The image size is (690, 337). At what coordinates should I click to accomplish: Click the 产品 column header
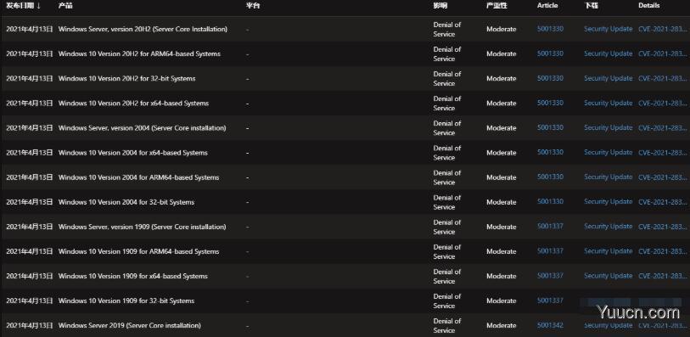65,6
